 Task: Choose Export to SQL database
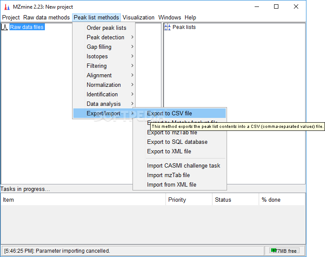[180, 142]
